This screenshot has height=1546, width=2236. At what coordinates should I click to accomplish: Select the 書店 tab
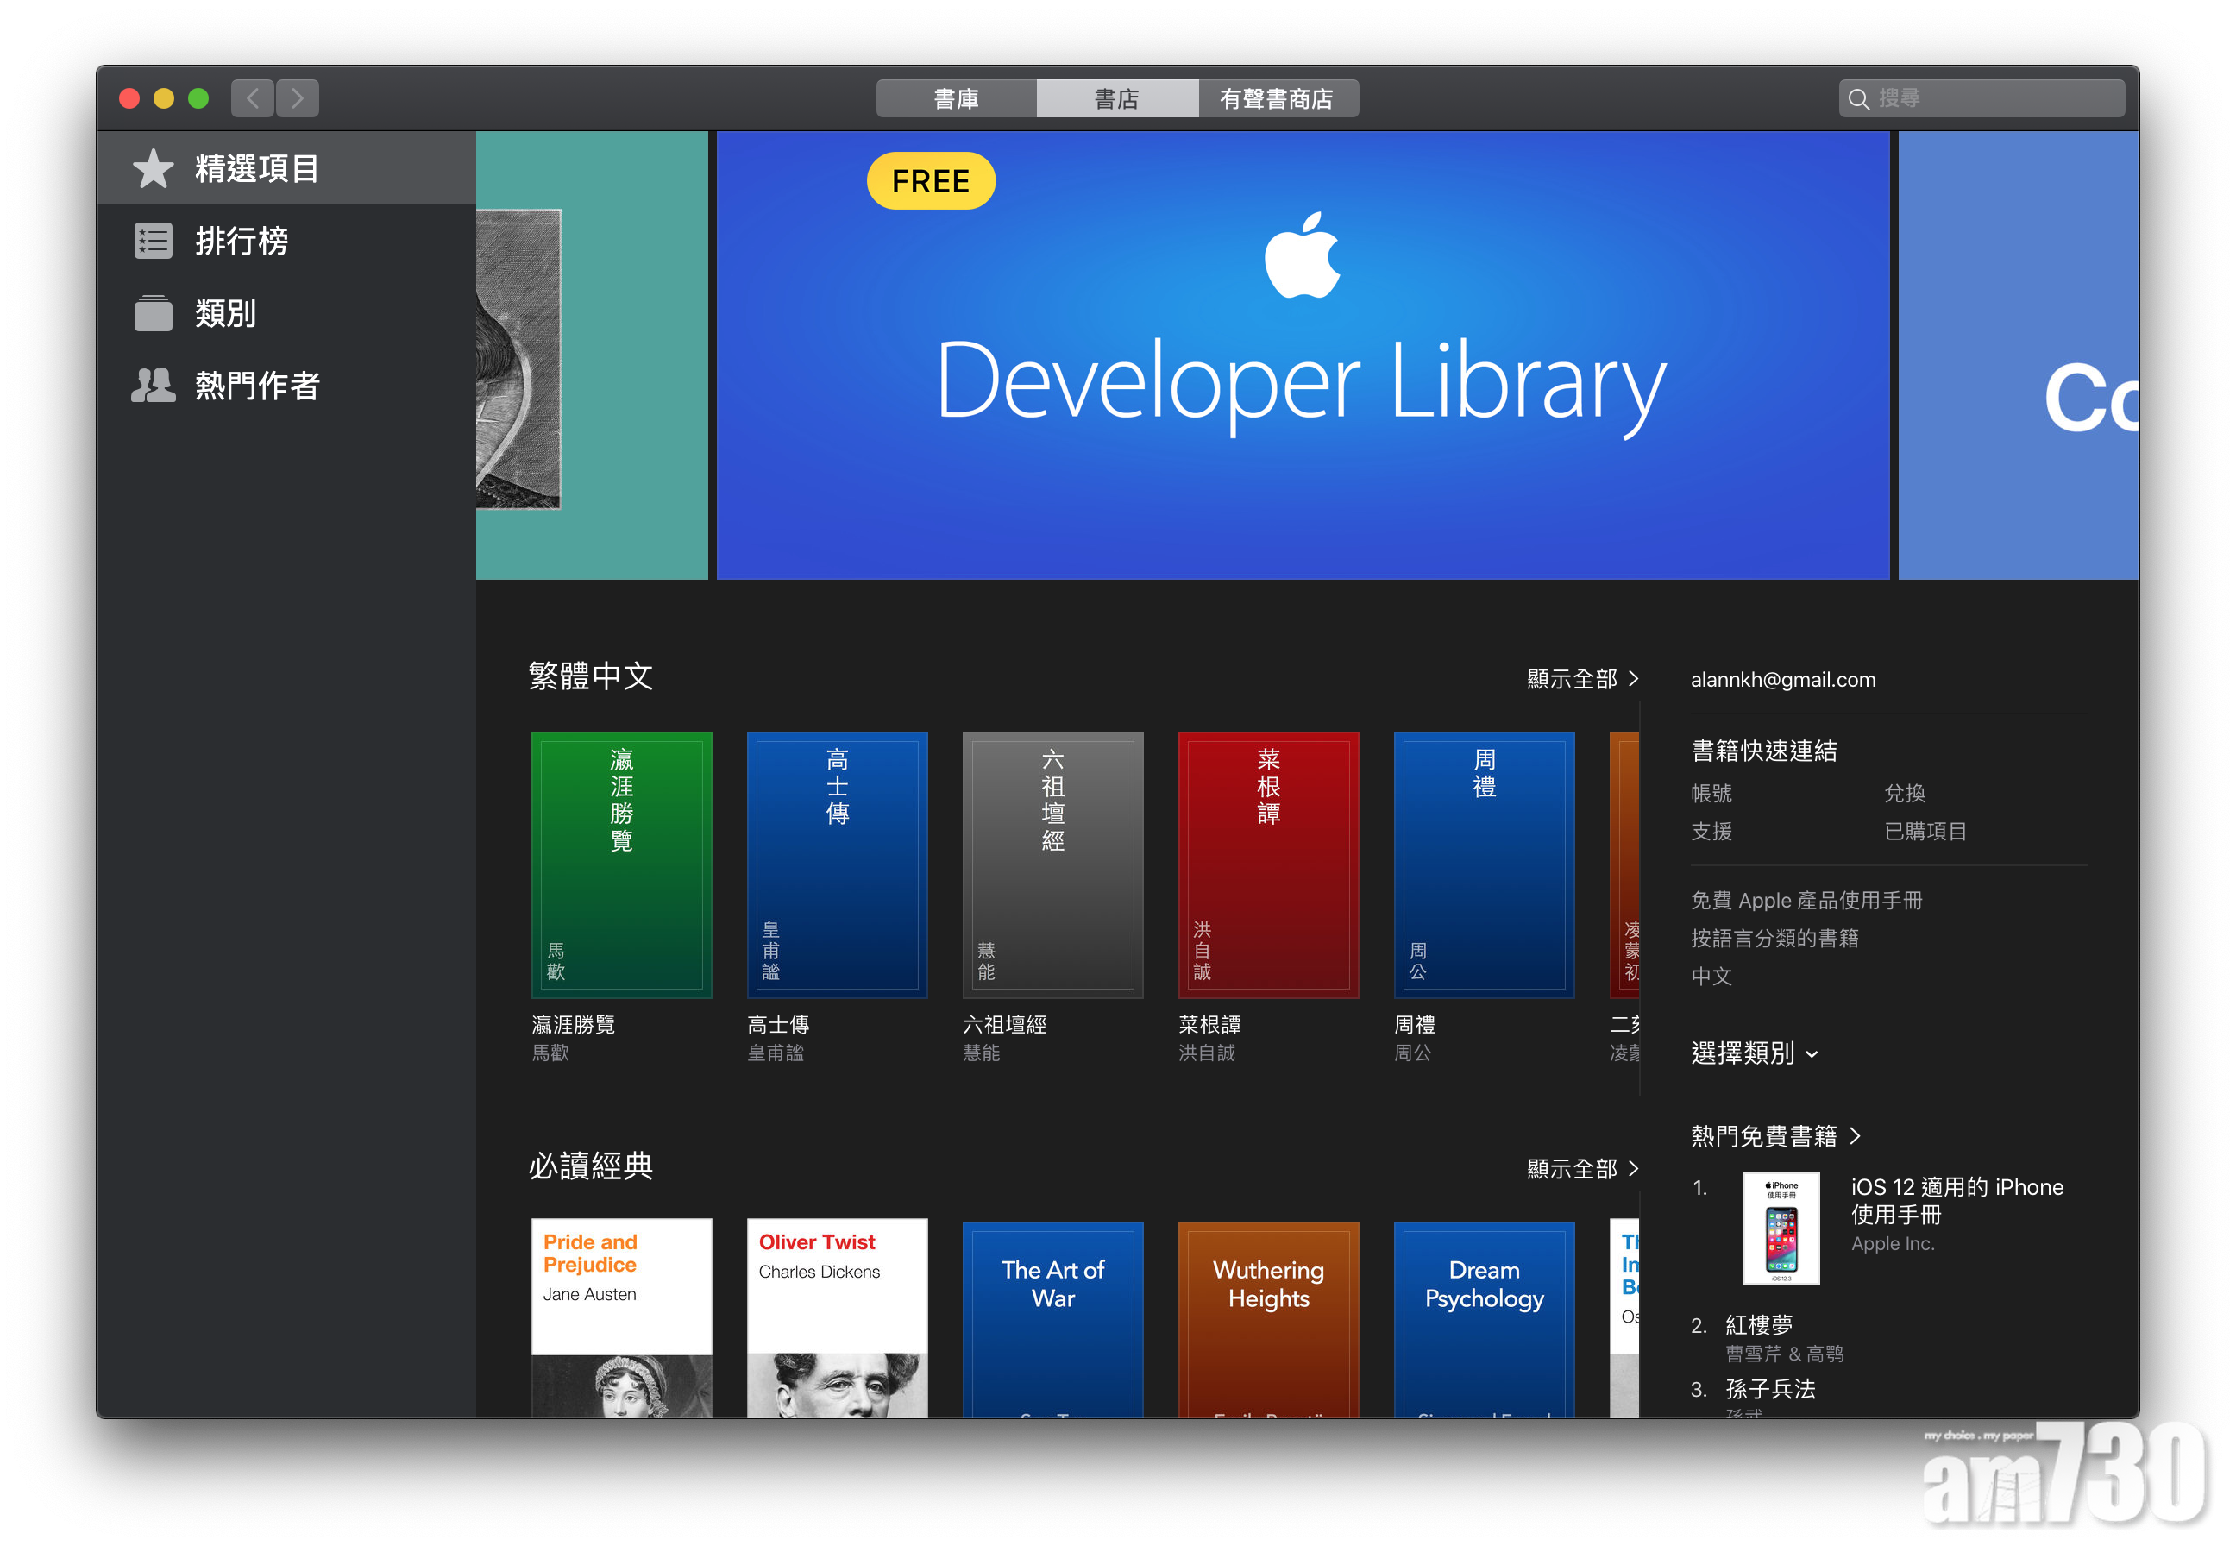click(x=1116, y=99)
